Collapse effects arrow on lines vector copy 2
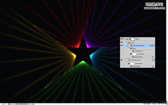 pyautogui.click(x=154, y=45)
